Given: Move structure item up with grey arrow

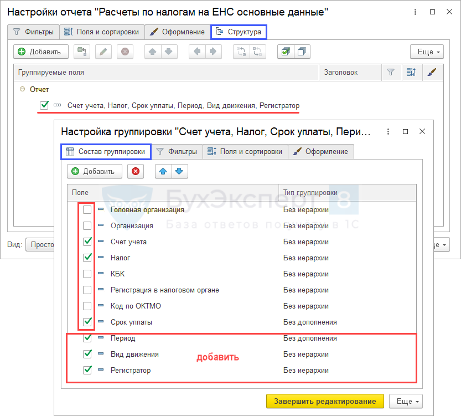Looking at the screenshot, I should click(x=153, y=52).
